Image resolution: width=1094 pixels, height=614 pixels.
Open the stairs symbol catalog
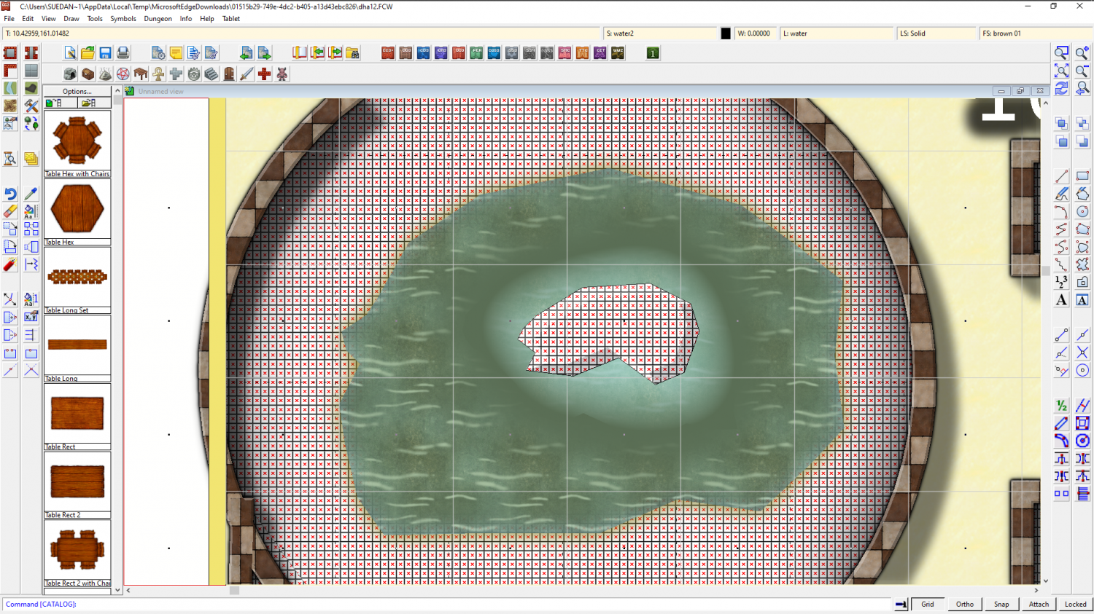coord(212,74)
